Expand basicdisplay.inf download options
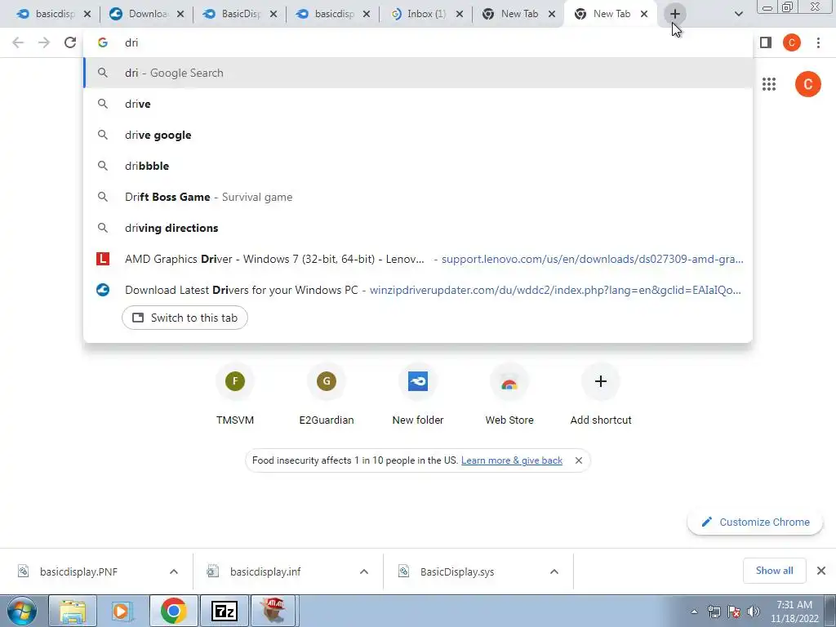 click(x=364, y=571)
